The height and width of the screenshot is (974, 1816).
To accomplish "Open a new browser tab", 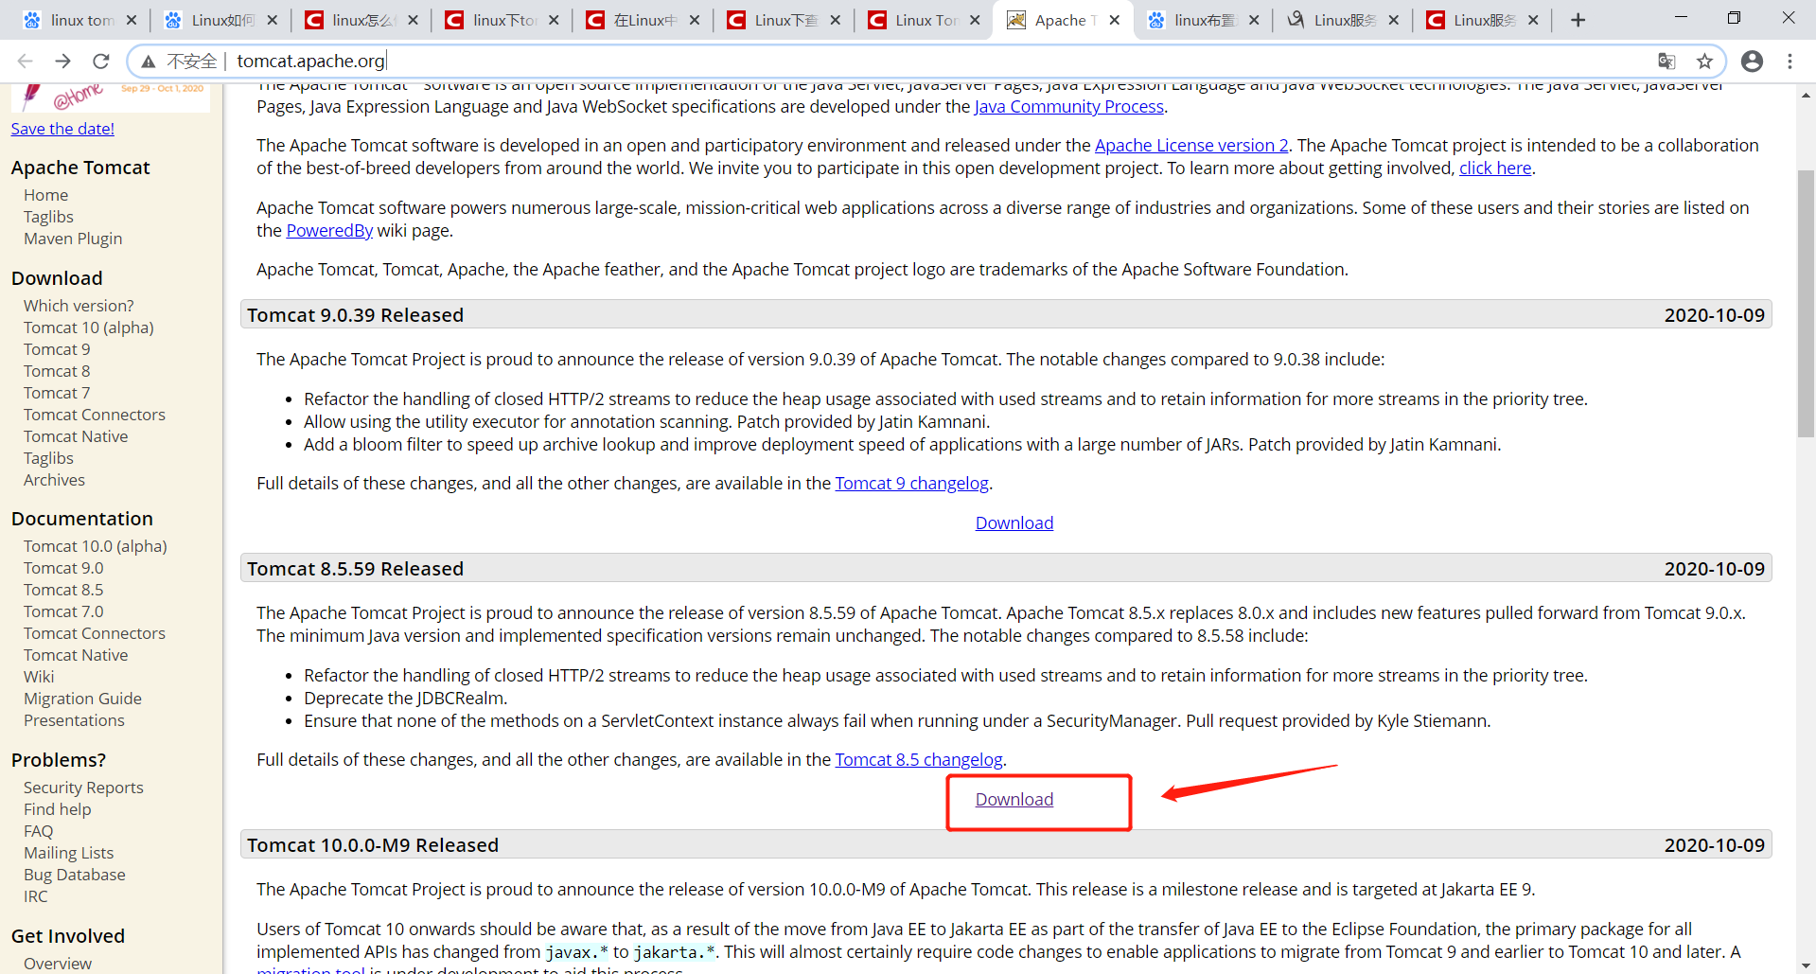I will coord(1578,20).
